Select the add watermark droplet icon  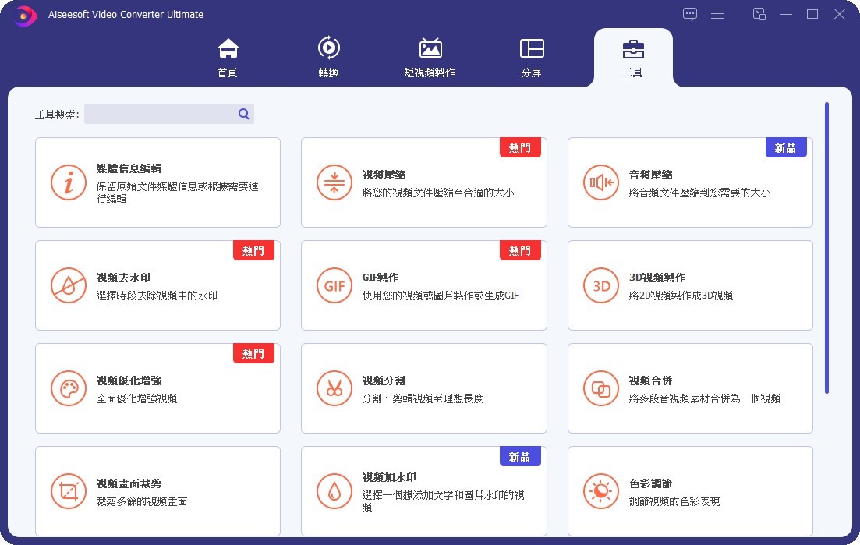pos(334,492)
